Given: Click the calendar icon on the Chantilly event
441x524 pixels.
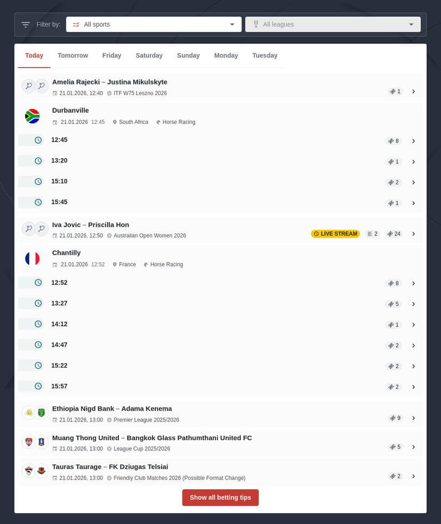Looking at the screenshot, I should click(x=55, y=264).
